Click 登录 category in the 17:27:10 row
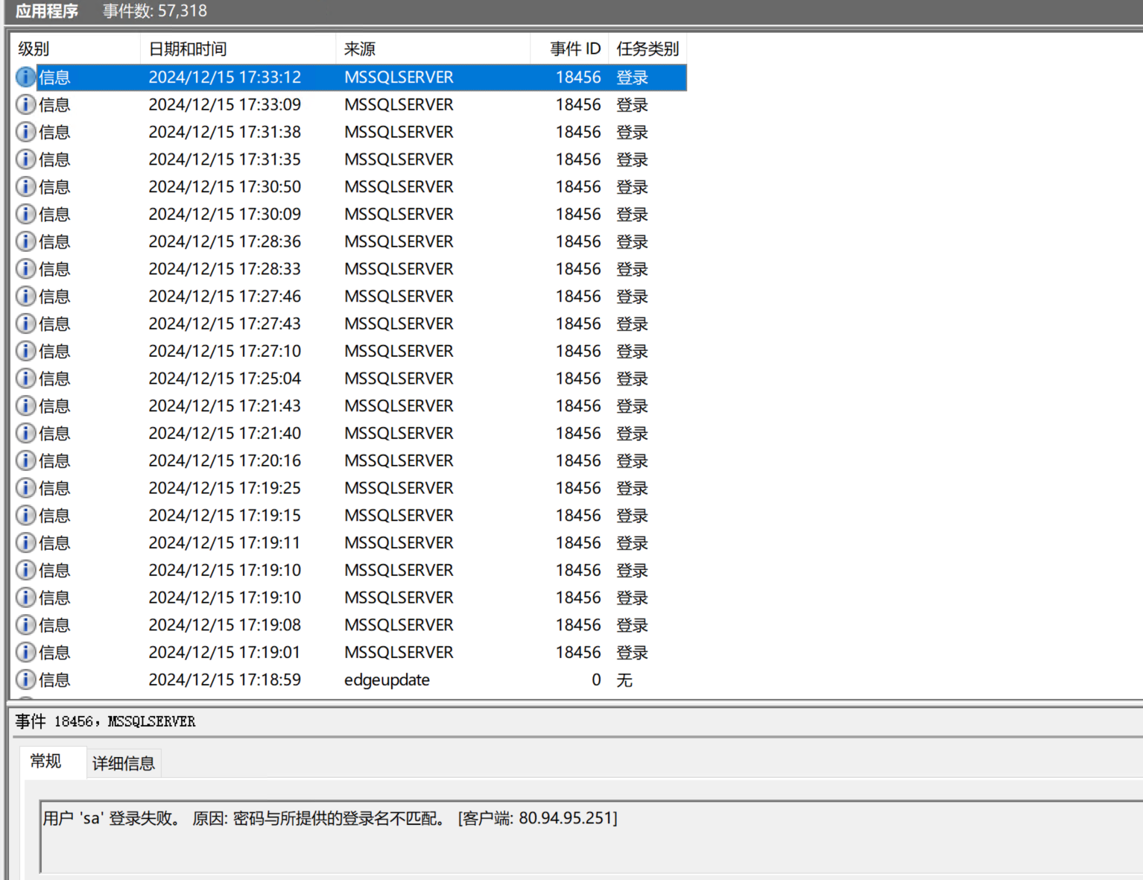 coord(632,351)
